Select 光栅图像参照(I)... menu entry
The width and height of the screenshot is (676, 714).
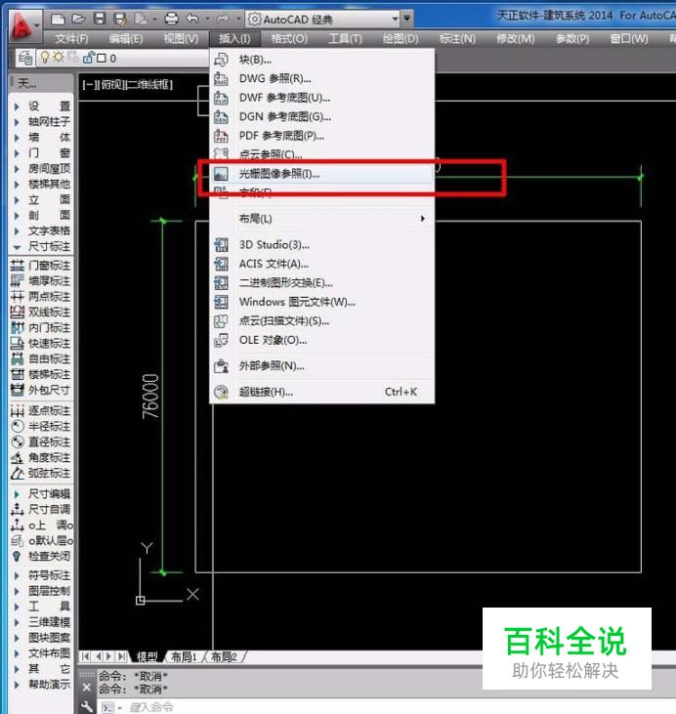point(322,174)
